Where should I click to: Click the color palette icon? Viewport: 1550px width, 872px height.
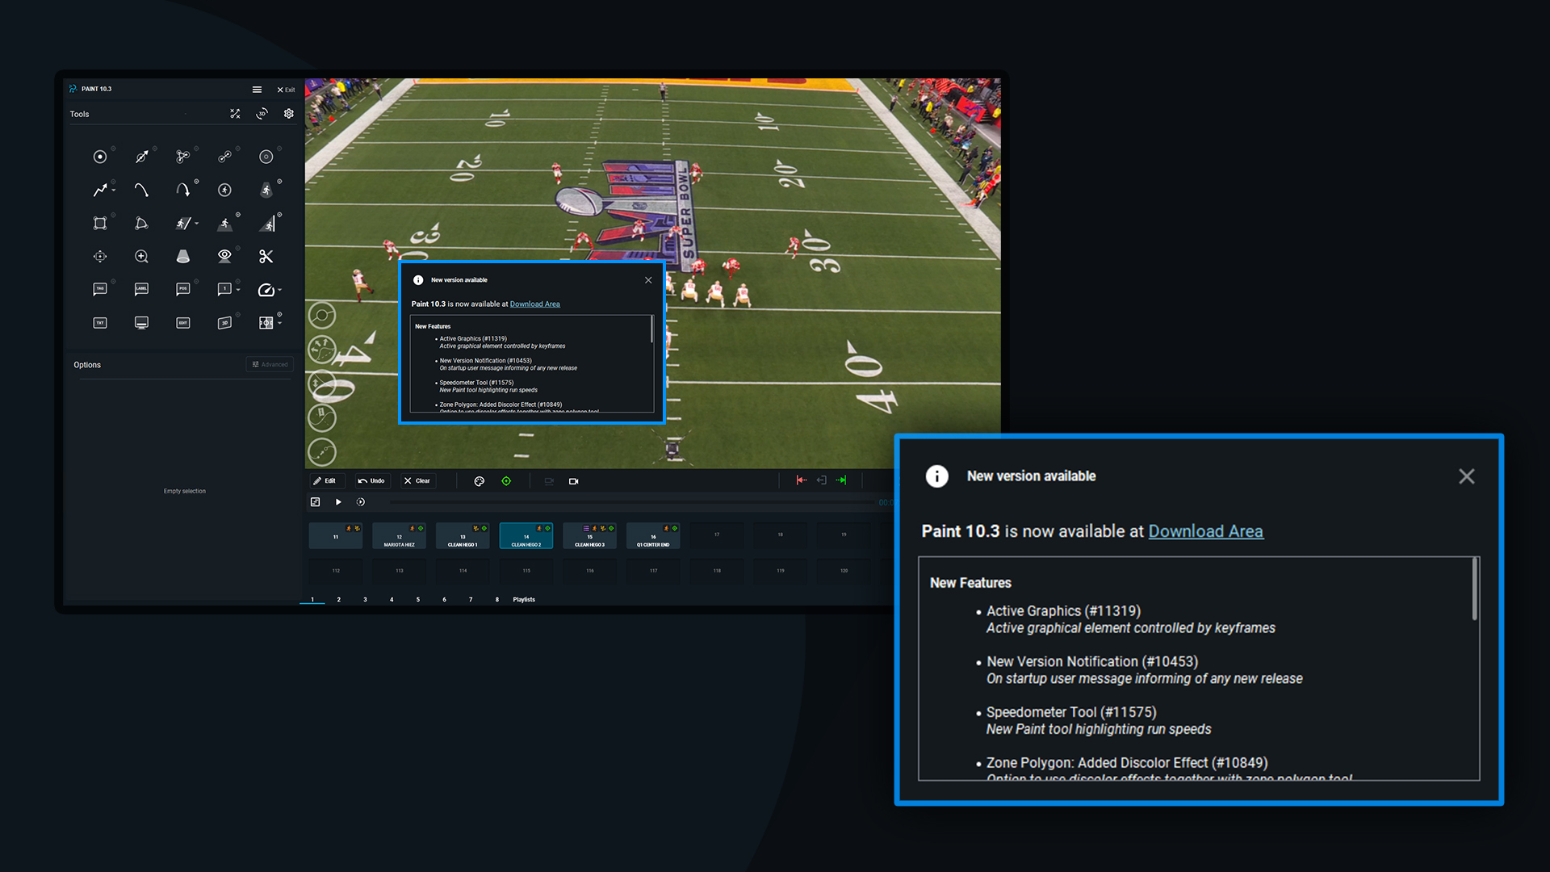[480, 481]
